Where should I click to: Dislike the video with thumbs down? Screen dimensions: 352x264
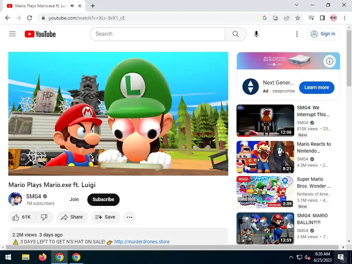pyautogui.click(x=44, y=217)
